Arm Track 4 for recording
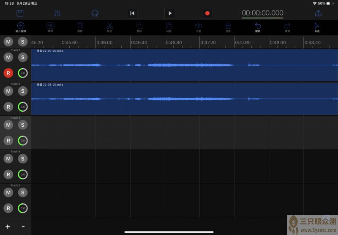 [x=8, y=174]
